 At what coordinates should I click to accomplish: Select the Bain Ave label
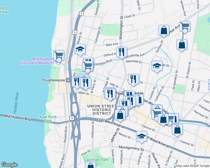point(112,45)
